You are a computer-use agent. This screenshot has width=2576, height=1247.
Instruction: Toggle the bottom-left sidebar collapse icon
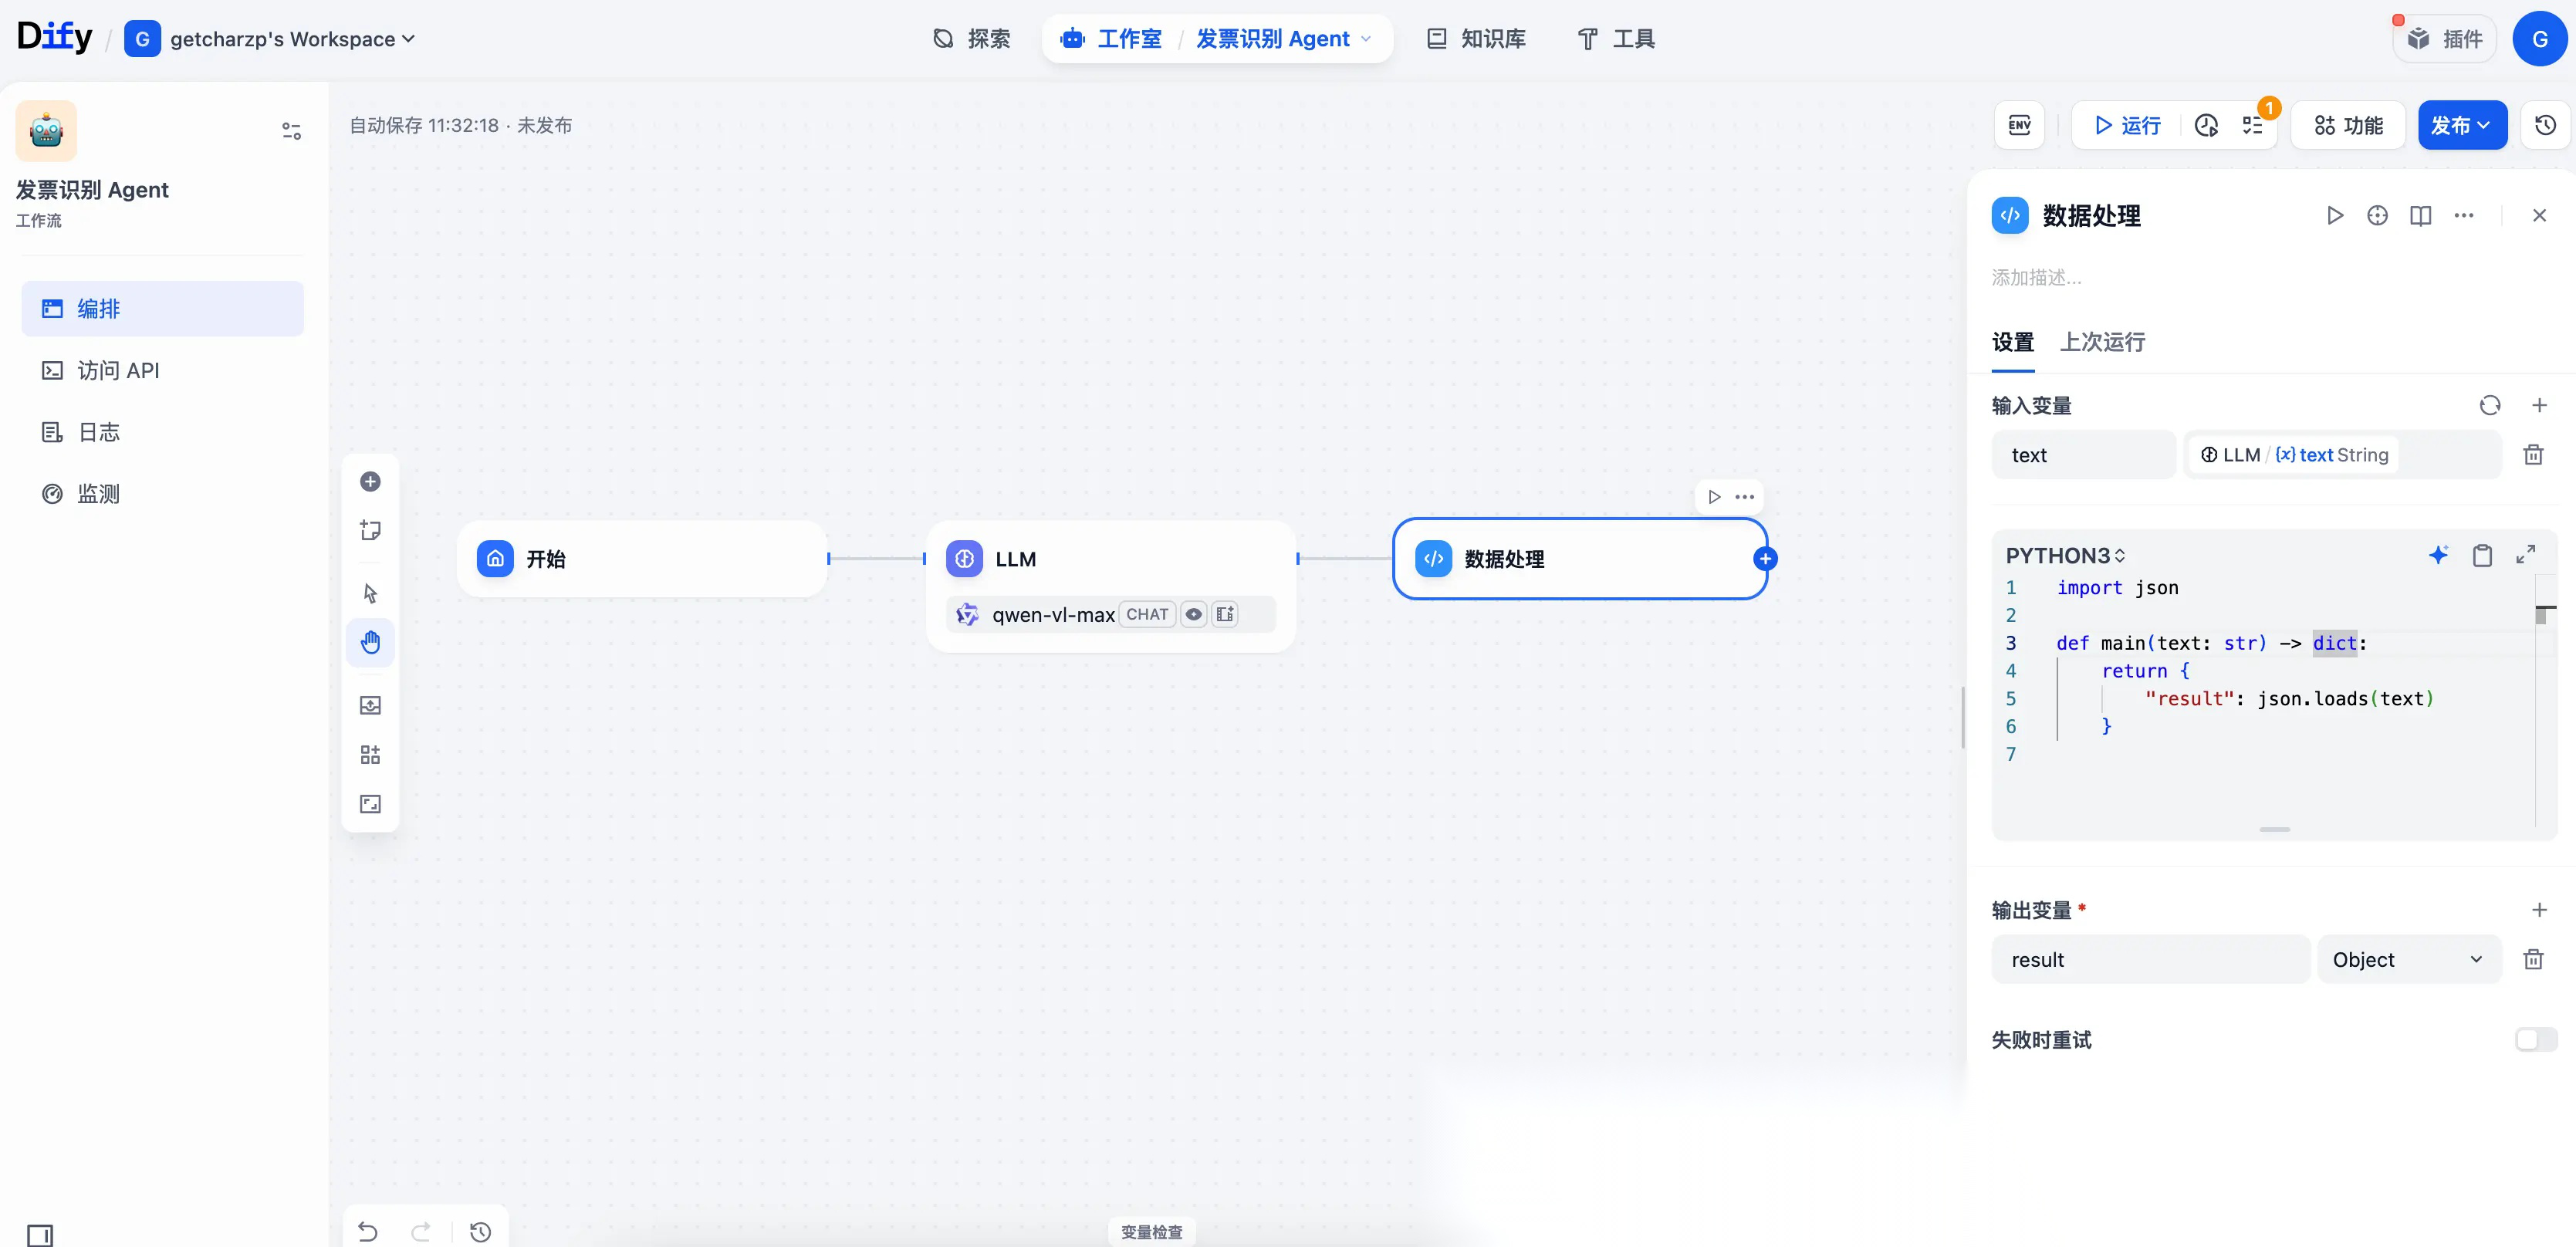(x=40, y=1235)
